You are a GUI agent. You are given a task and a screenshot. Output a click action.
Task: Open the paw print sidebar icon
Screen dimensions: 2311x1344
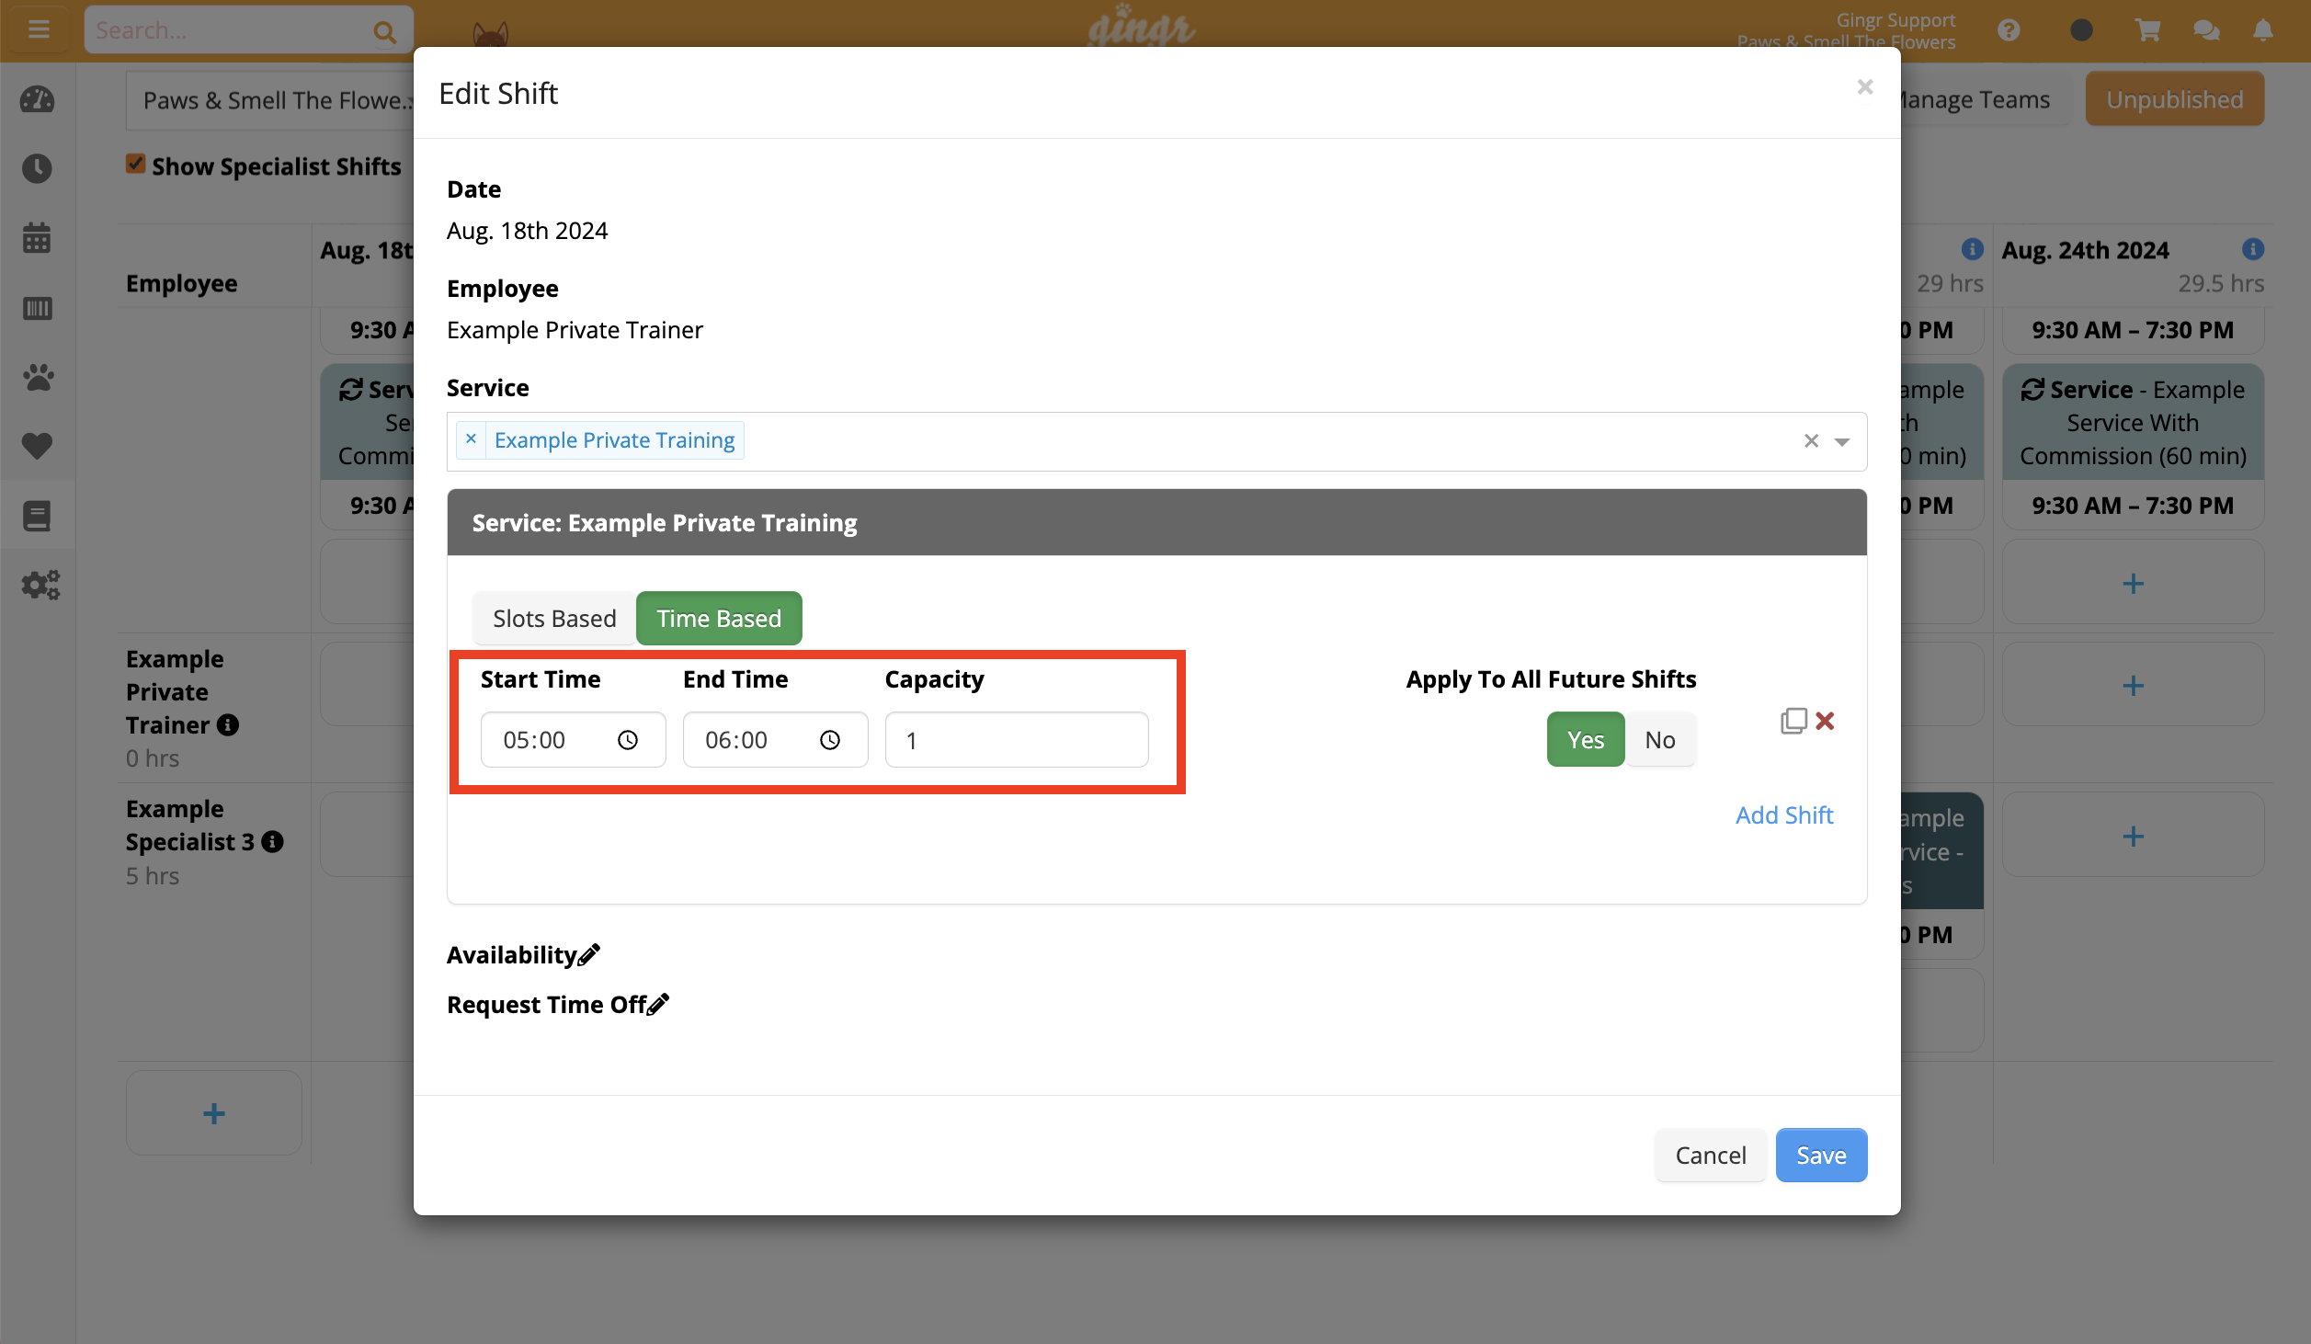37,377
